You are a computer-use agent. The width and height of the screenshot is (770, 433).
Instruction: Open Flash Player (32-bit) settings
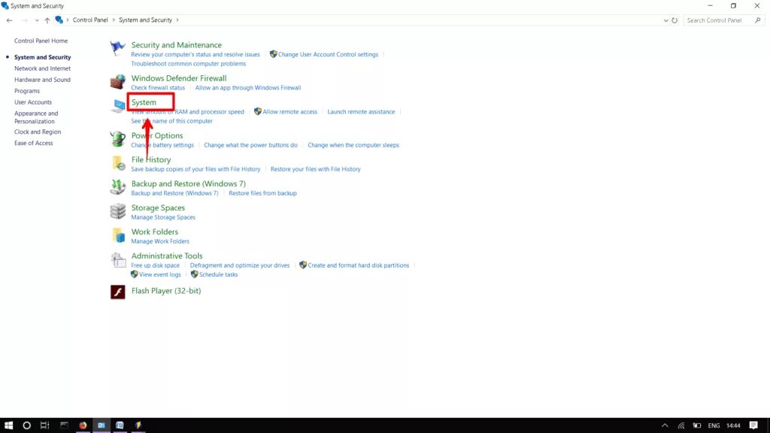tap(166, 291)
